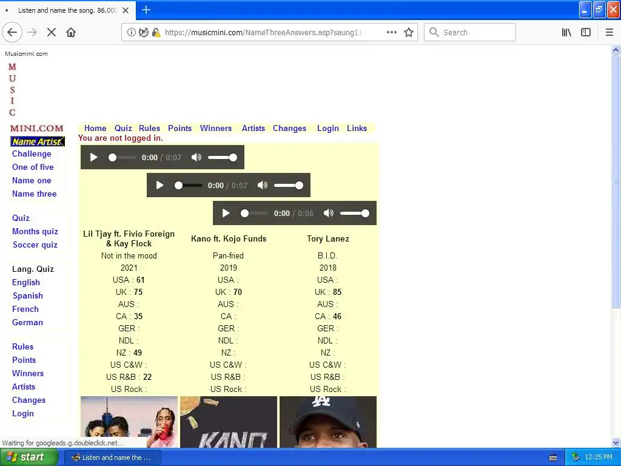The width and height of the screenshot is (621, 466).
Task: Open the Windows start menu
Action: point(29,458)
